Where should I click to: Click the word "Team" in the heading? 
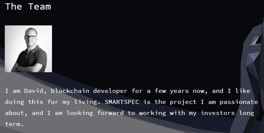[x=39, y=7]
